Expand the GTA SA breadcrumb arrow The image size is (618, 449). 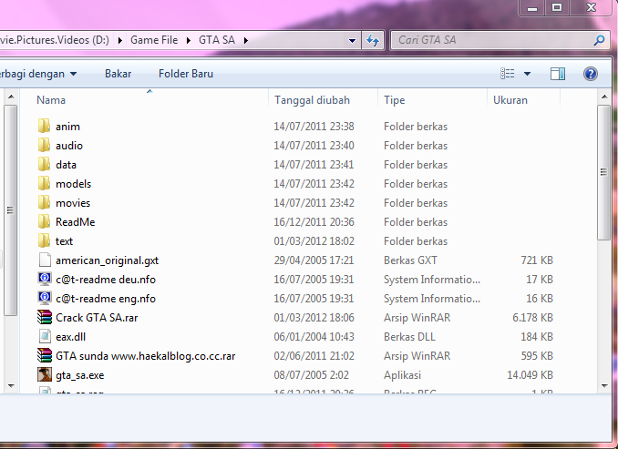tap(245, 40)
